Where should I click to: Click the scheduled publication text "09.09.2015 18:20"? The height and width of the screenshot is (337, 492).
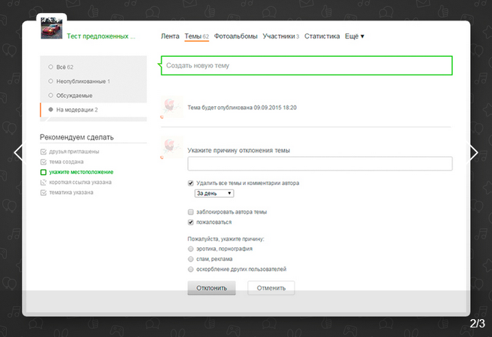(275, 108)
